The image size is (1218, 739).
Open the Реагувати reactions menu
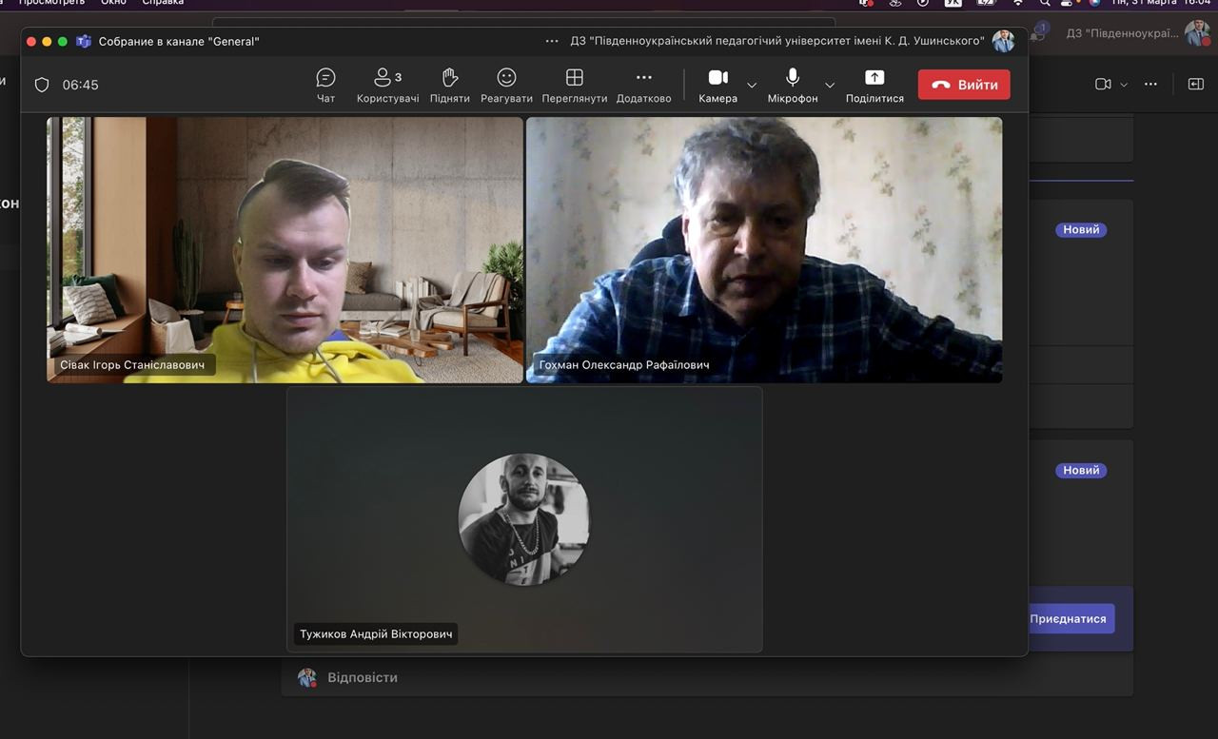[x=506, y=85]
